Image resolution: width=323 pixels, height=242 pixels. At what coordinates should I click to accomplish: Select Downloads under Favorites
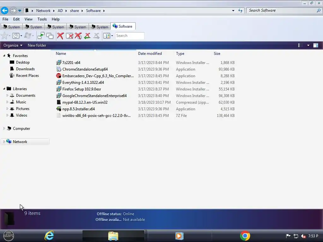[25, 69]
